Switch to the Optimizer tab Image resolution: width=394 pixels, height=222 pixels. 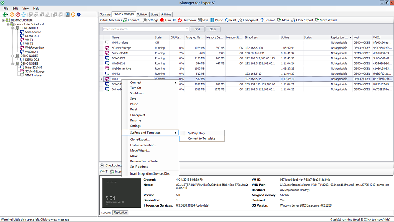(142, 14)
